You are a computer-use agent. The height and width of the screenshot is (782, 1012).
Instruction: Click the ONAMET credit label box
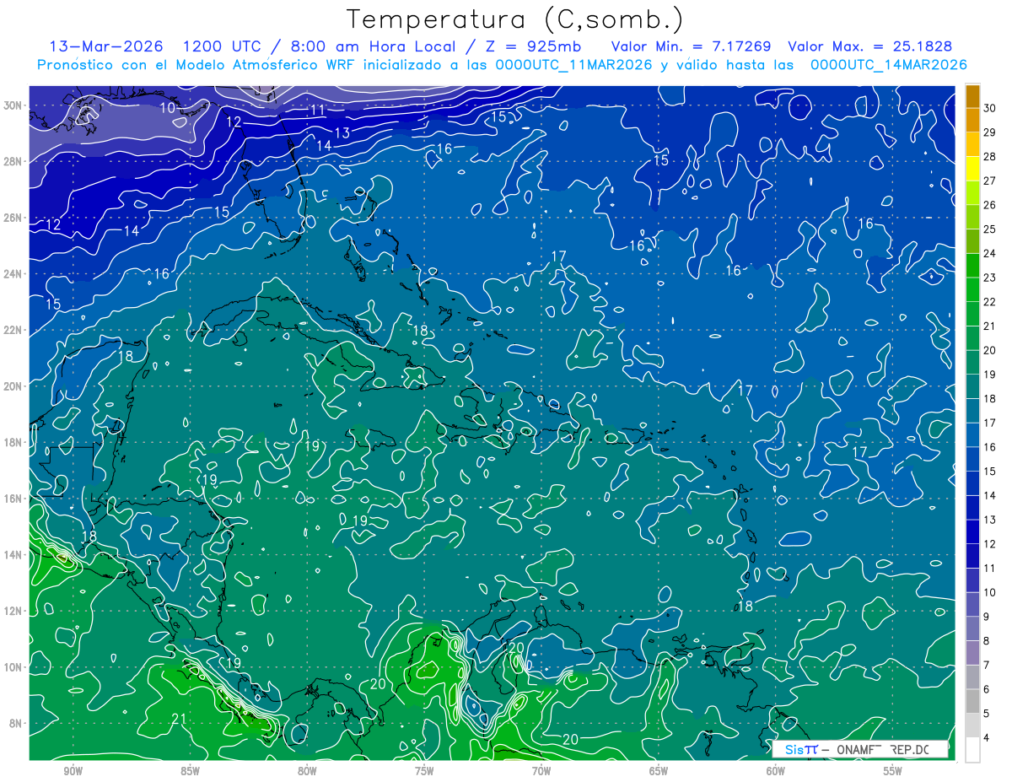coord(860,749)
